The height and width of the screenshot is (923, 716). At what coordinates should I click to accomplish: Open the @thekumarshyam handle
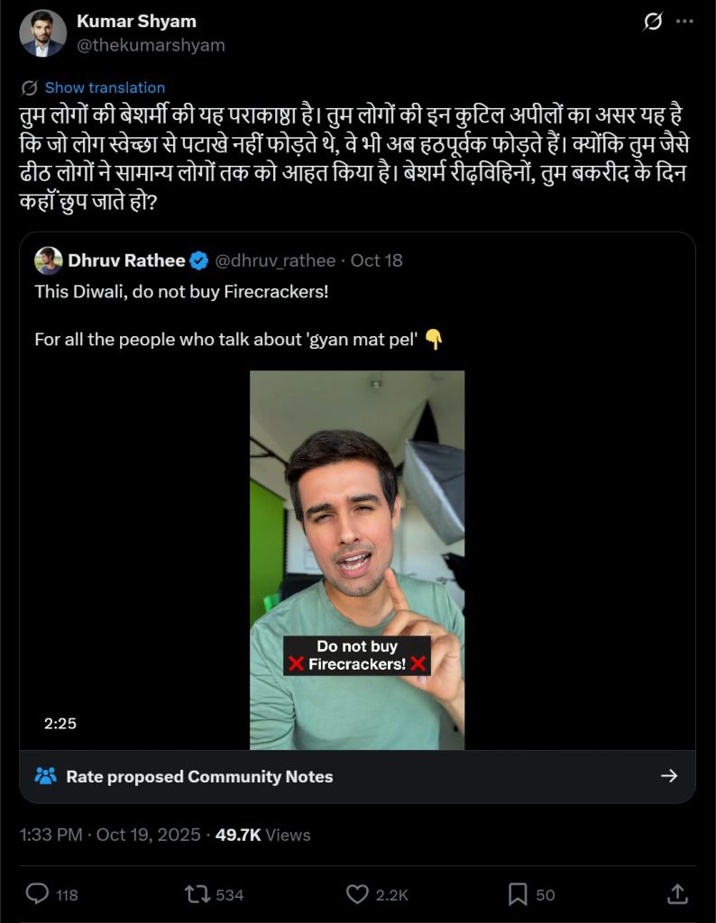tap(151, 44)
